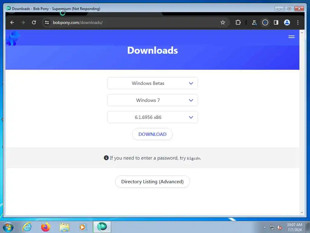Open the Windows 7 version dropdown
This screenshot has width=310, height=233.
coord(153,100)
